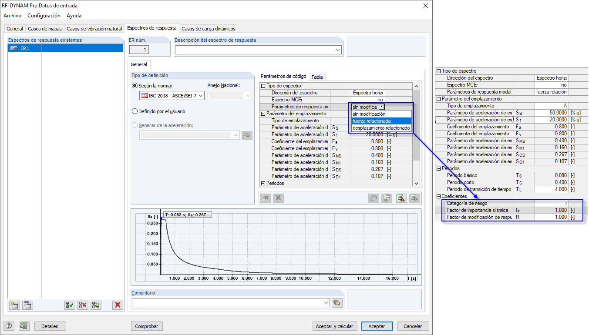This screenshot has width=589, height=335.
Task: Select Parámetros de código tab
Action: coord(283,76)
